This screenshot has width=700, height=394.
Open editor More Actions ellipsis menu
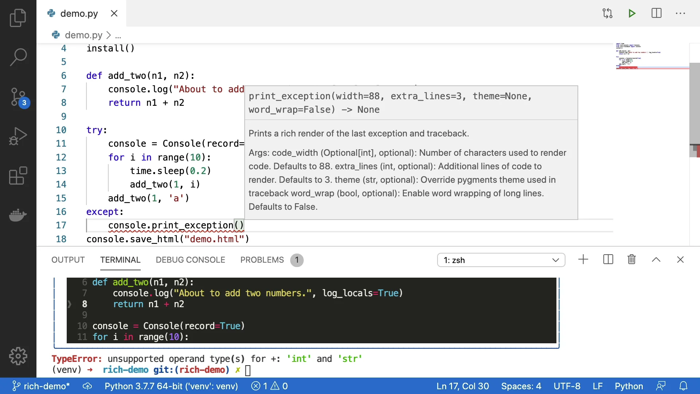[680, 13]
